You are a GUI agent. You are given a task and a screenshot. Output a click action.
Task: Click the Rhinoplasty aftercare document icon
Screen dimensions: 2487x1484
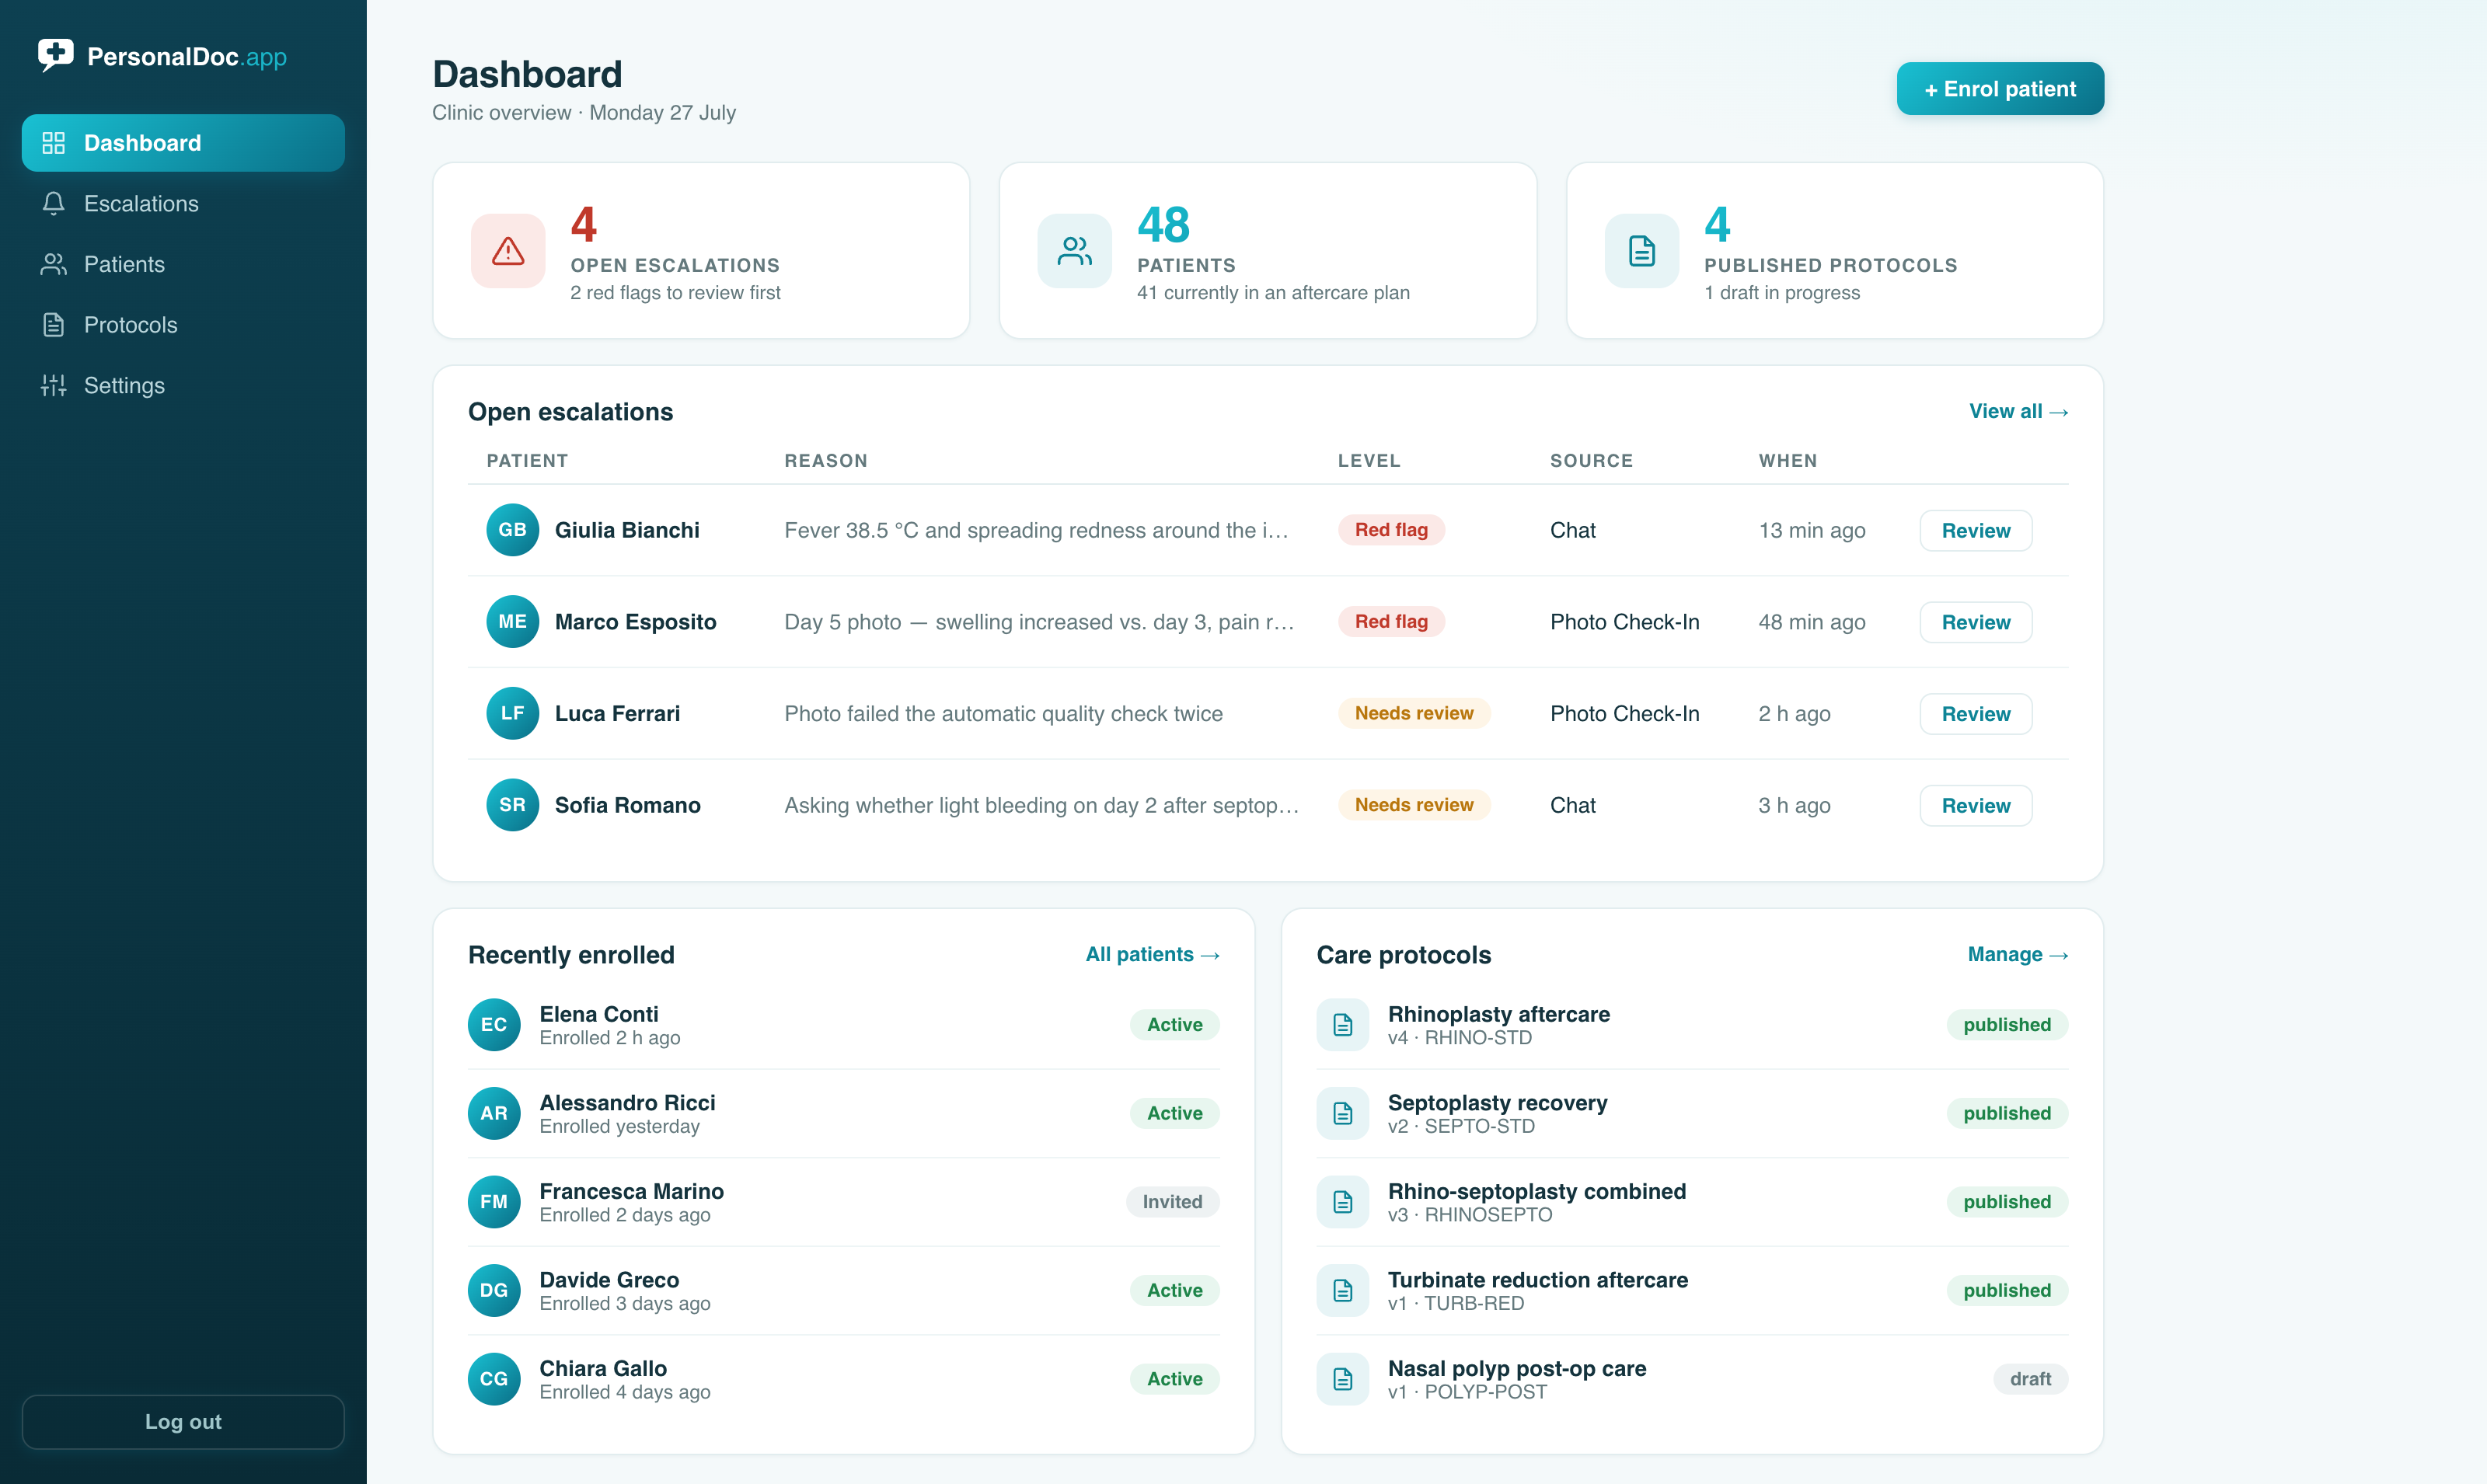[1342, 1025]
